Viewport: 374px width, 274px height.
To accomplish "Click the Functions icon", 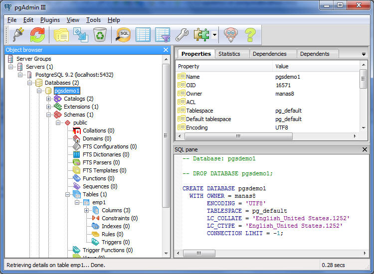I will pyautogui.click(x=77, y=178).
